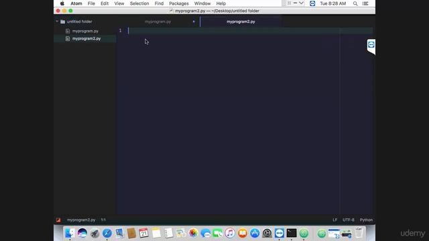Open Messages speech bubble icon in dock
Image resolution: width=429 pixels, height=241 pixels.
[x=206, y=233]
